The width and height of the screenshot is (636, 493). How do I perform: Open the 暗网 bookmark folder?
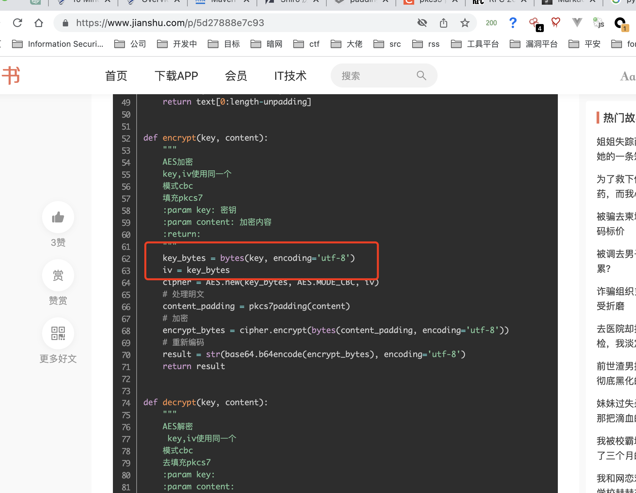point(267,44)
